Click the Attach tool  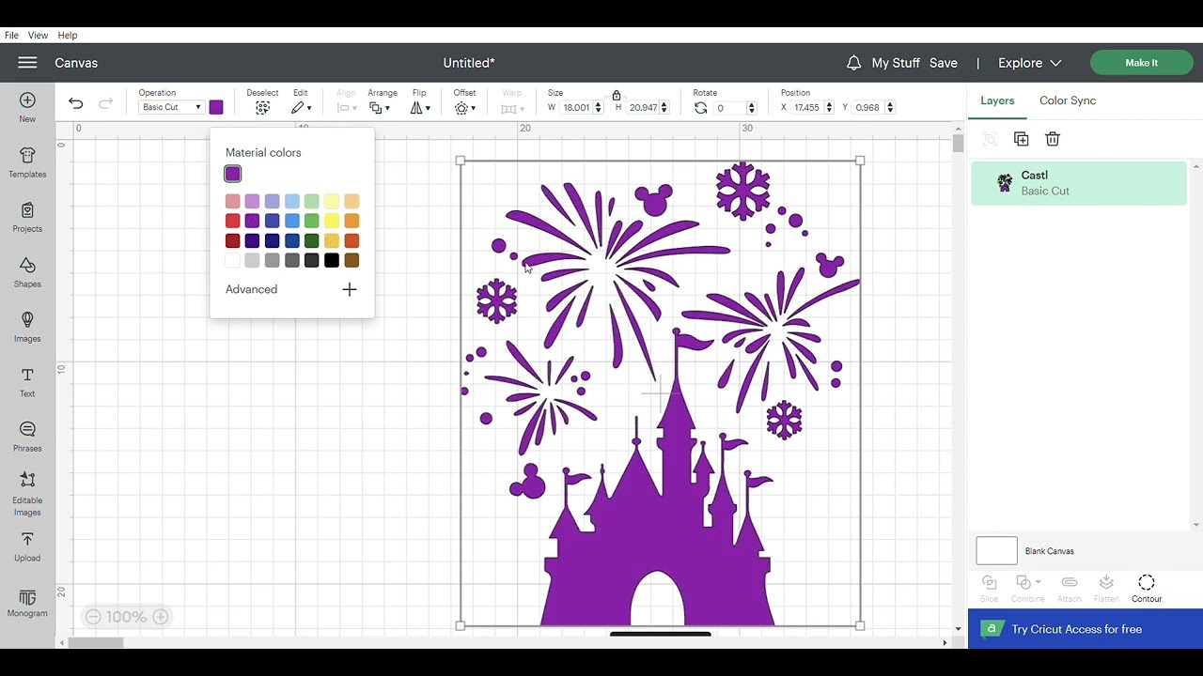tap(1069, 589)
